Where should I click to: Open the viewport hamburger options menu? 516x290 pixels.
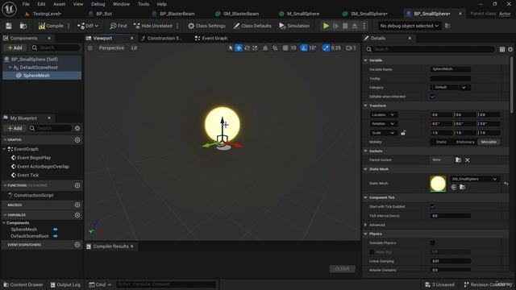point(89,48)
